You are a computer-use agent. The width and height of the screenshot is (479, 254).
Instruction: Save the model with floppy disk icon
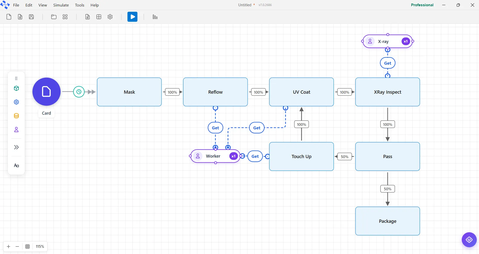click(x=31, y=17)
